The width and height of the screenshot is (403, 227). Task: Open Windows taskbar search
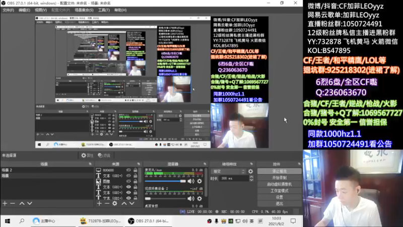pos(22,221)
